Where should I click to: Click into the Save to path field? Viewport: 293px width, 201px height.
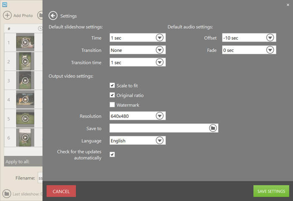coord(159,128)
